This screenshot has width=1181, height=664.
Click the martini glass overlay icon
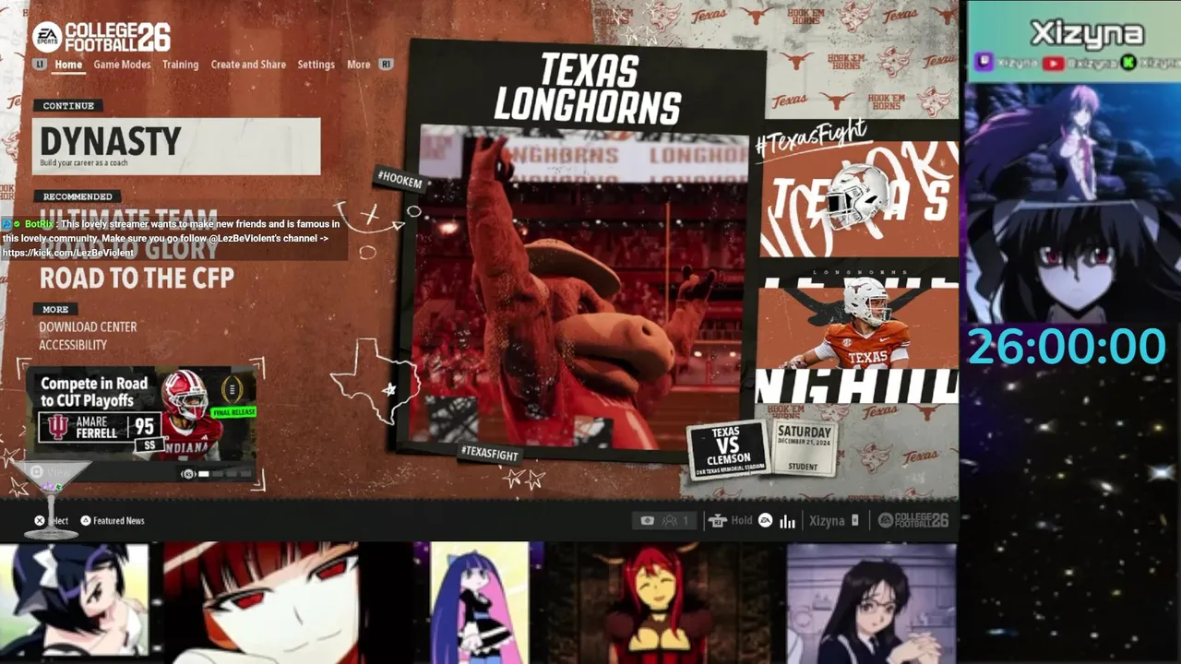click(51, 498)
